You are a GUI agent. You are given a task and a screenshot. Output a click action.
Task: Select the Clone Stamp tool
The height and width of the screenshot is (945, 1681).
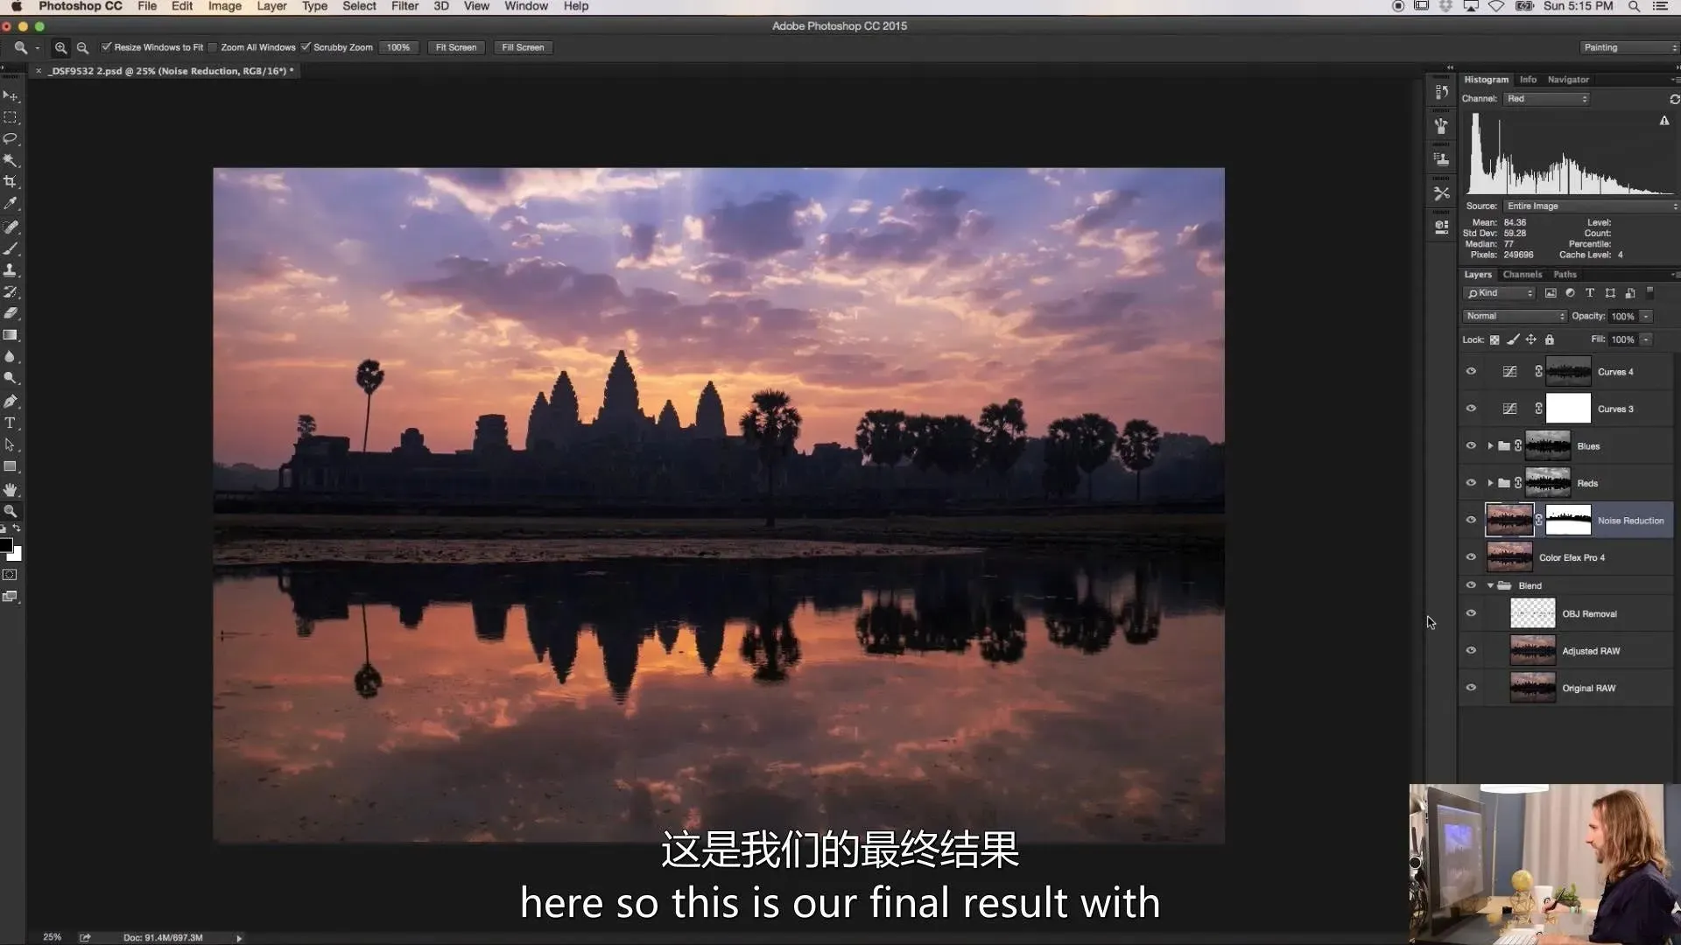[x=11, y=270]
